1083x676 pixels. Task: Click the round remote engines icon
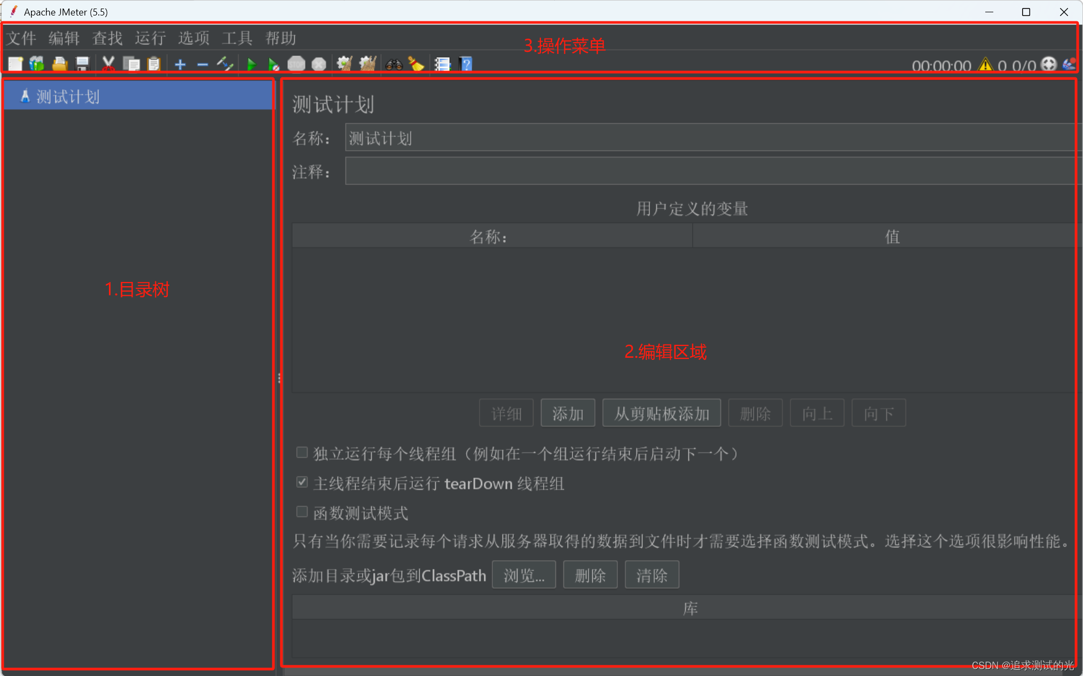pyautogui.click(x=1049, y=65)
